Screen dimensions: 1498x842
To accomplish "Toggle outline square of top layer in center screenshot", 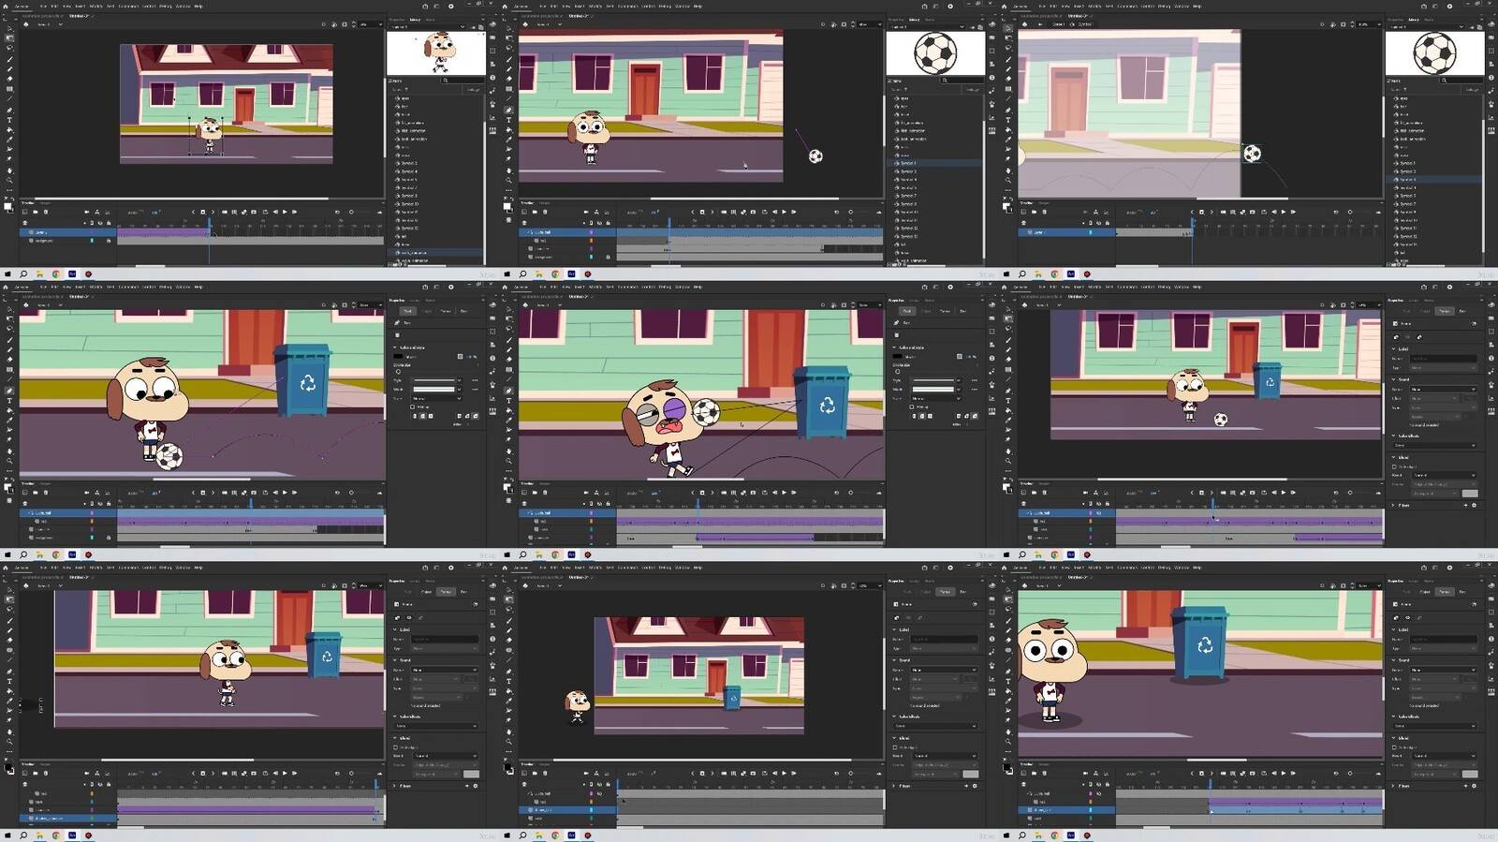I will point(591,512).
